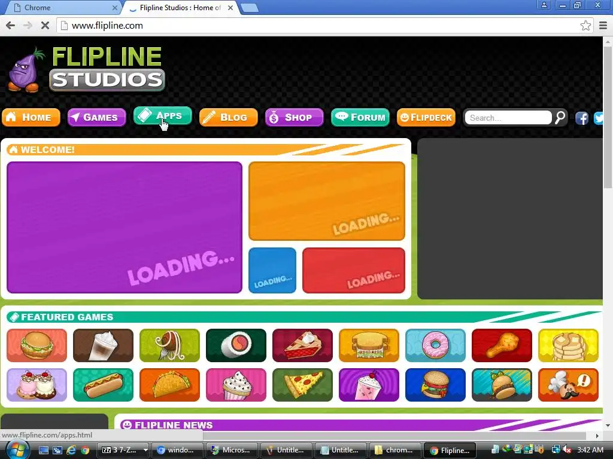Screen dimensions: 613x459
Task: Click the site search text field
Action: coord(508,118)
